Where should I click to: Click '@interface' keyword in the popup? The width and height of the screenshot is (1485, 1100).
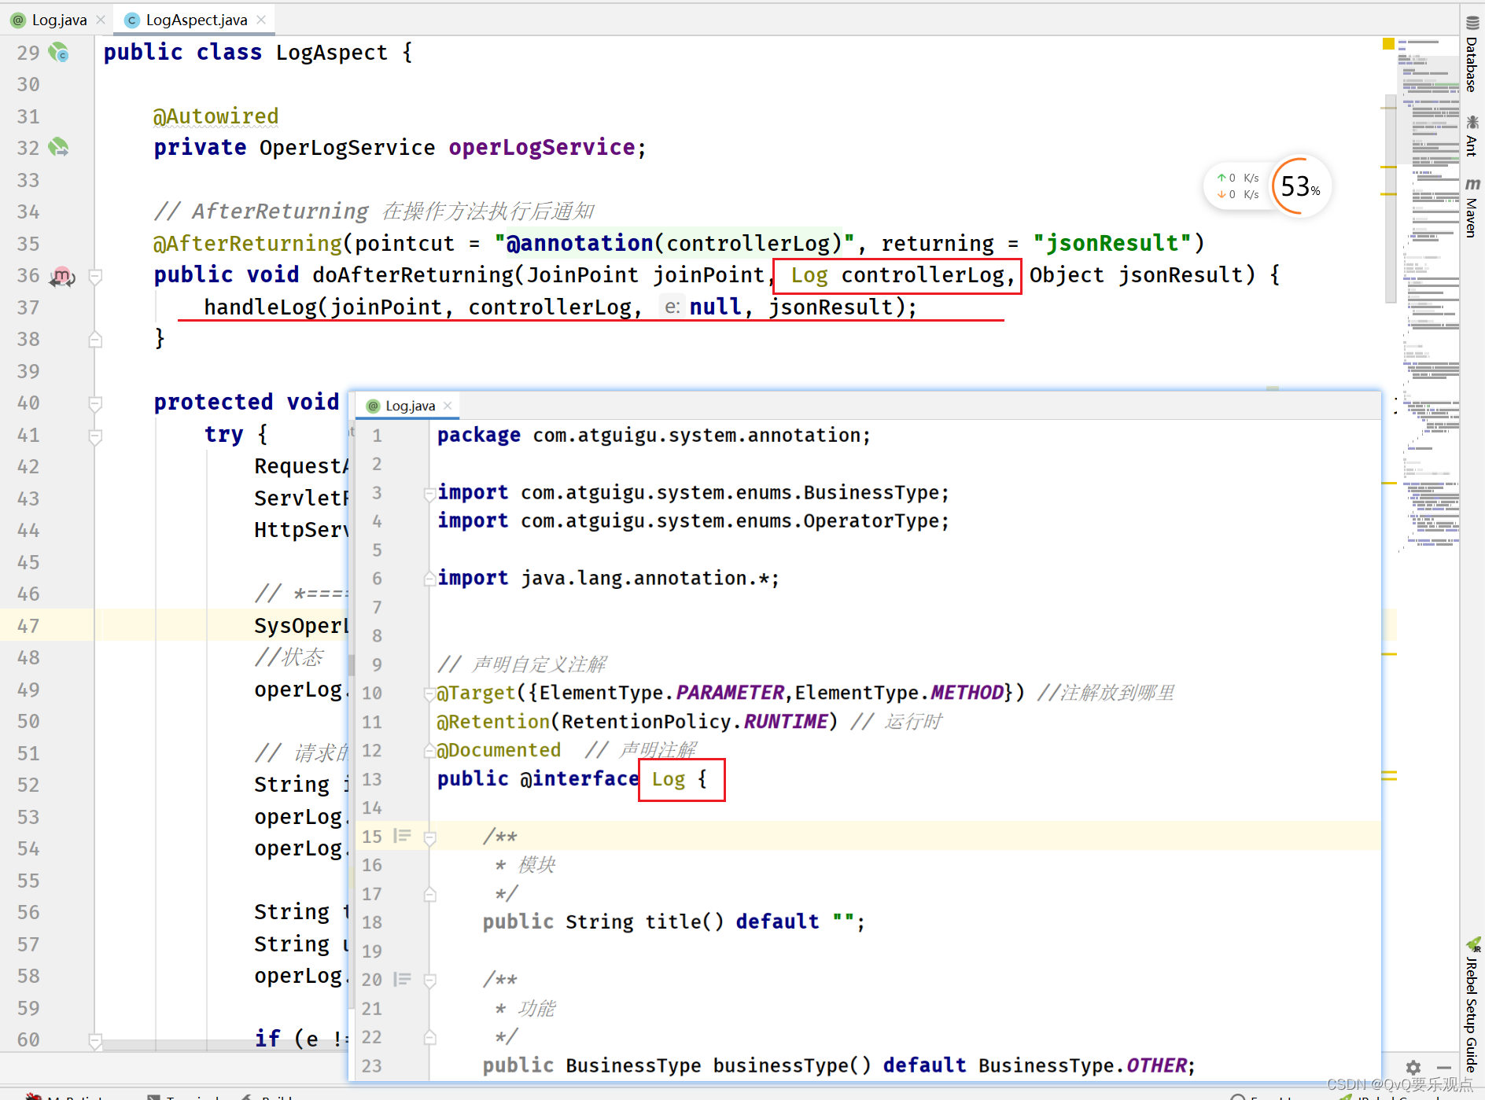(579, 779)
